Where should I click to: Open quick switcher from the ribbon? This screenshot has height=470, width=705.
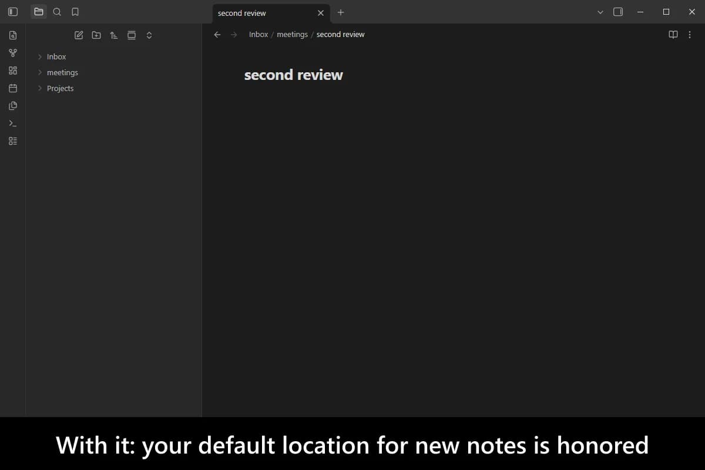click(x=13, y=35)
